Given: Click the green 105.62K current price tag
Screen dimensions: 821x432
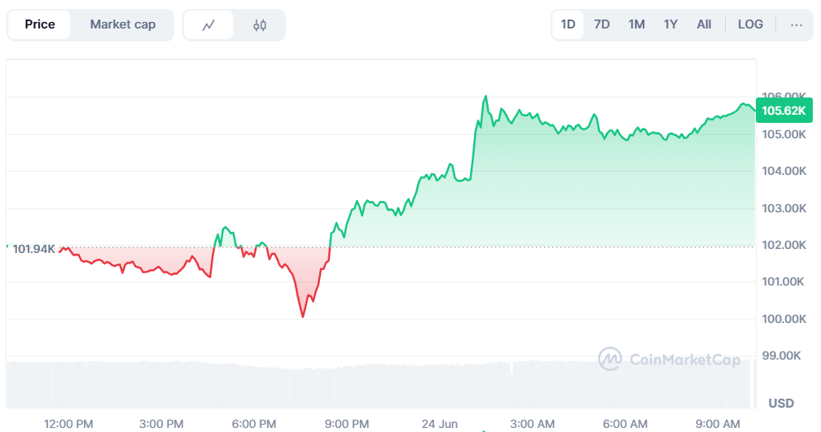Looking at the screenshot, I should point(784,111).
